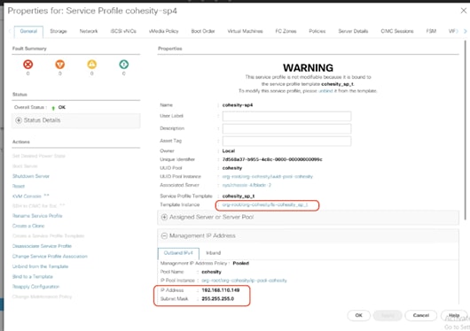Open the Boot Order tab
This screenshot has height=331, width=470.
tap(203, 31)
